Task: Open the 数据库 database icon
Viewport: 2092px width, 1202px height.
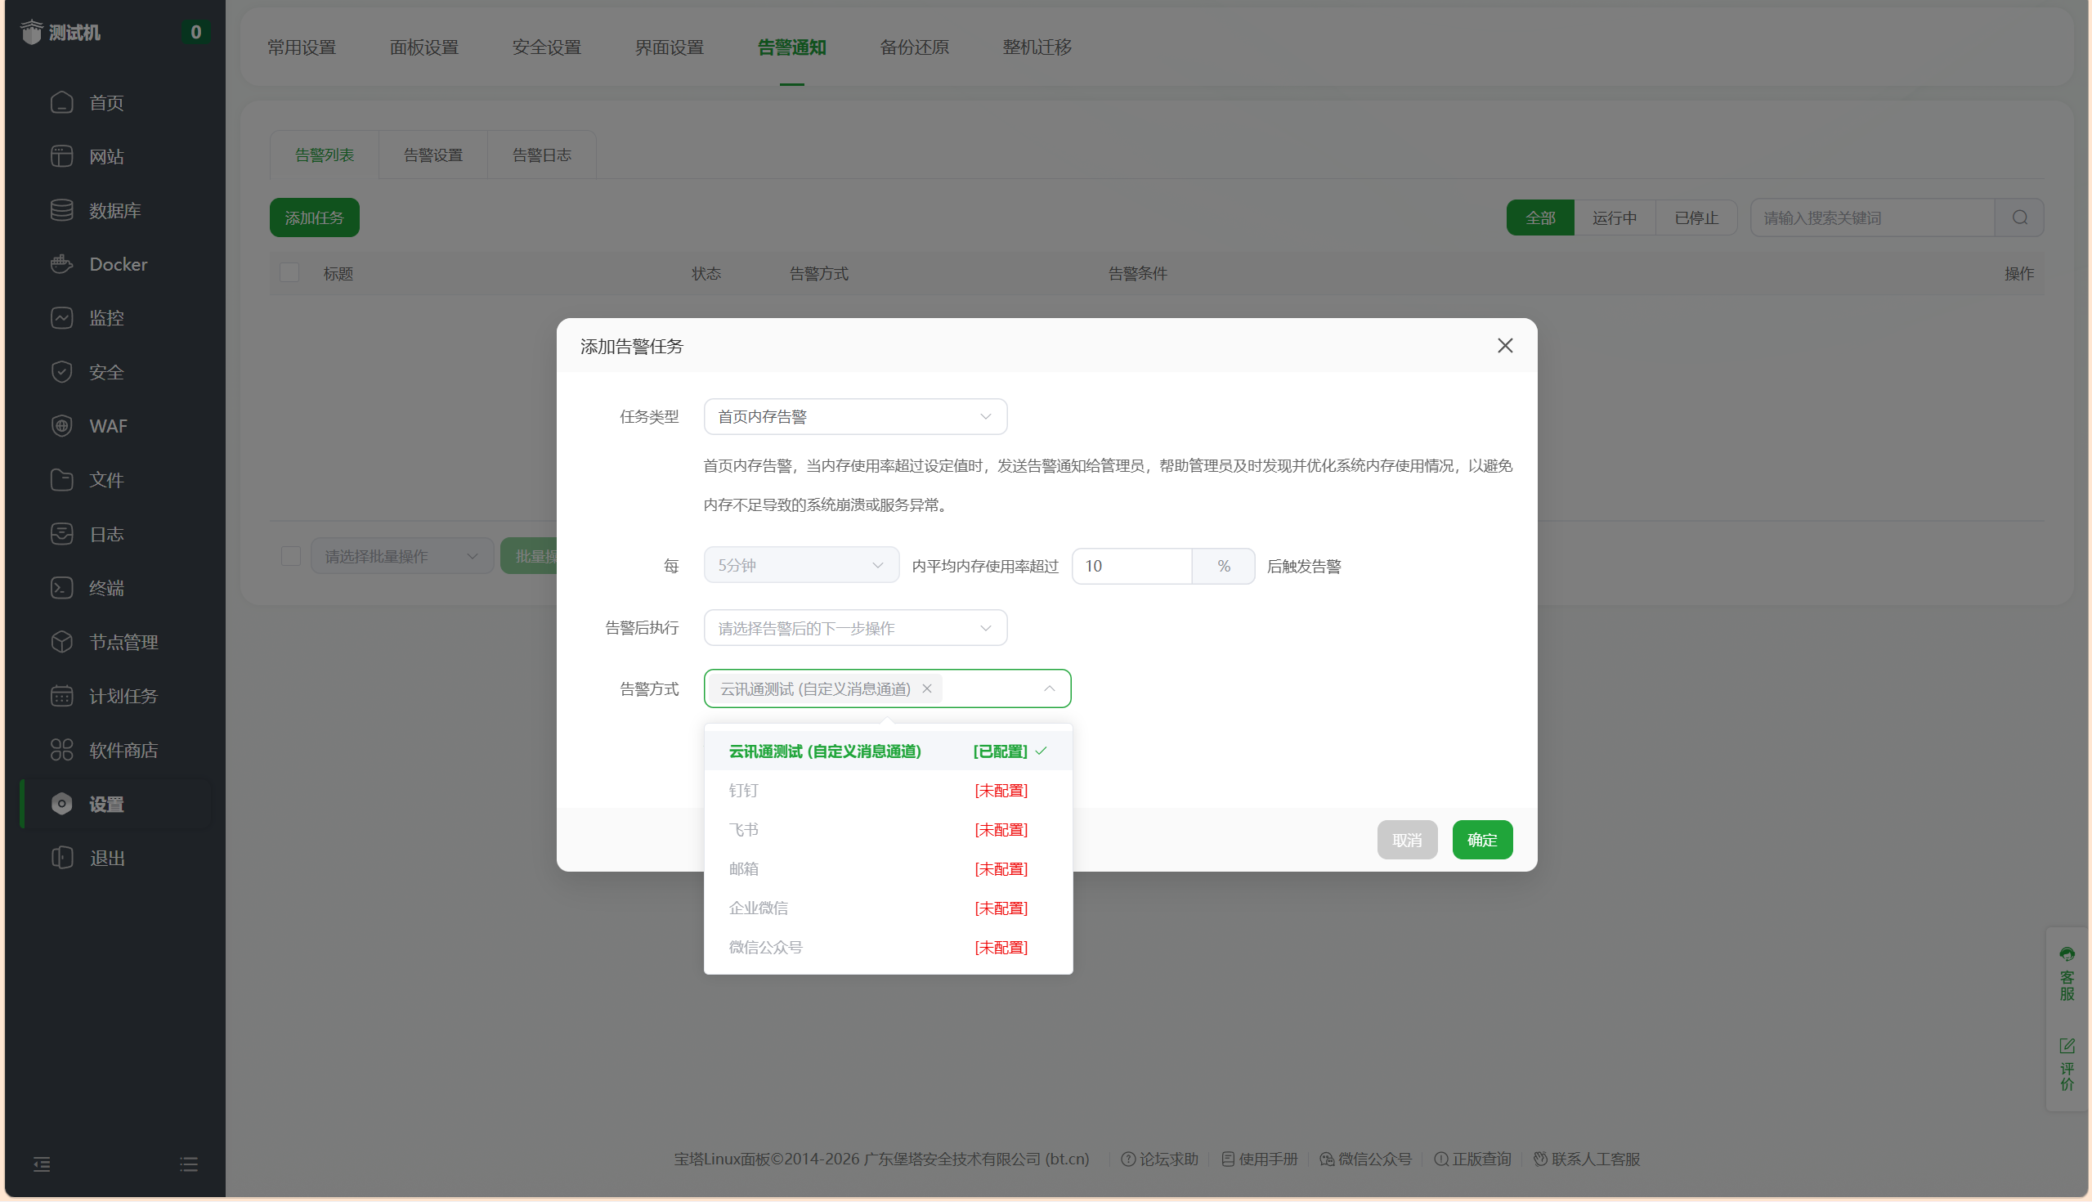Action: point(62,210)
